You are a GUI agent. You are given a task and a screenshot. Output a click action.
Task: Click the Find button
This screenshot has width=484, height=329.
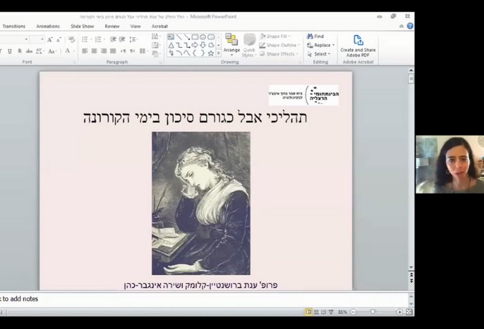[x=315, y=37]
